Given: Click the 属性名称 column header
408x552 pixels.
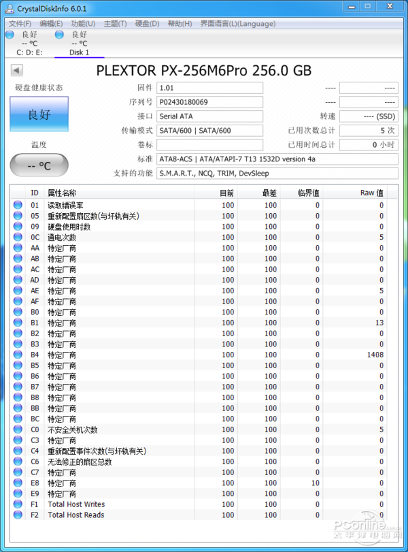Looking at the screenshot, I should point(120,193).
